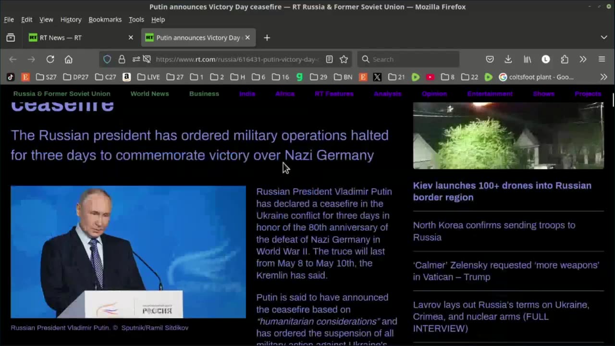Screen dimensions: 615x346
Task: Open tracking protection shield info
Action: [x=107, y=59]
